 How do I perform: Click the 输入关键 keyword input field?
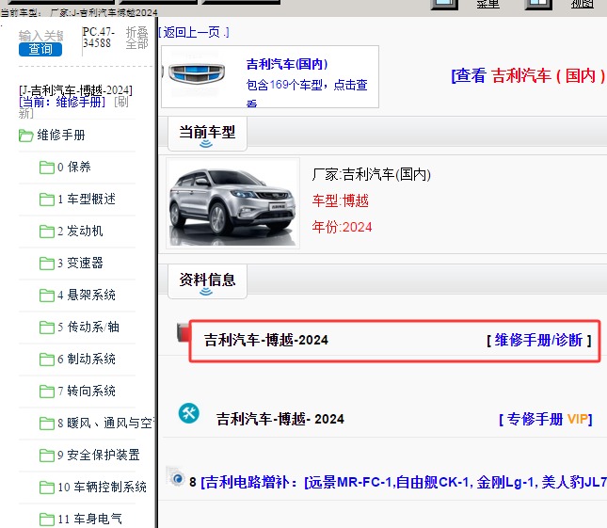(40, 36)
